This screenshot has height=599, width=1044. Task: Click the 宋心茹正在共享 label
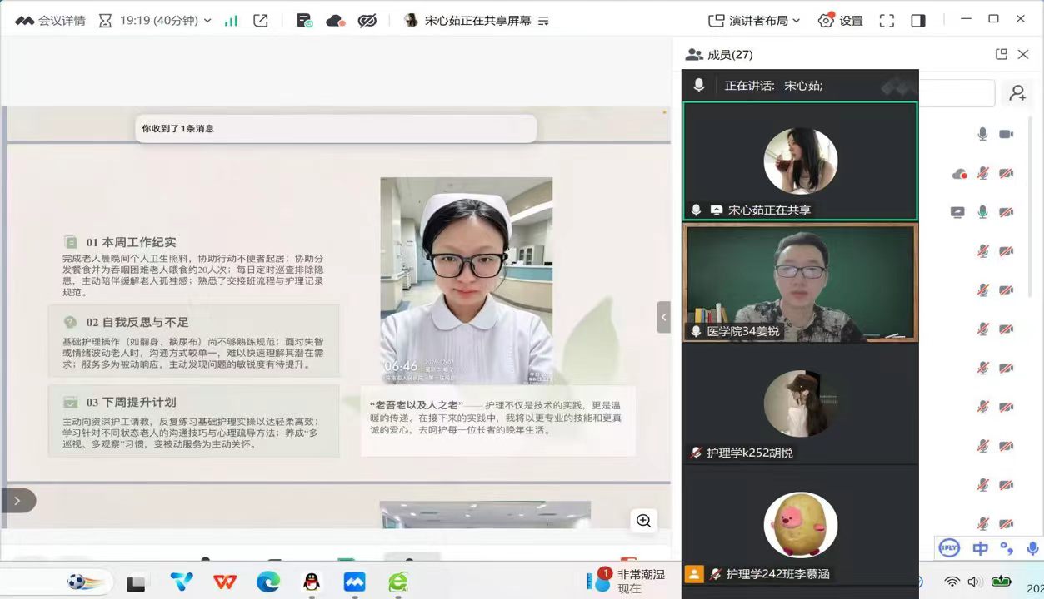point(769,210)
